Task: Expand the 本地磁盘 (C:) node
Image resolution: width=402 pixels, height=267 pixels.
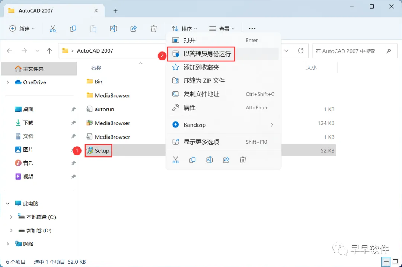Action: [11, 217]
